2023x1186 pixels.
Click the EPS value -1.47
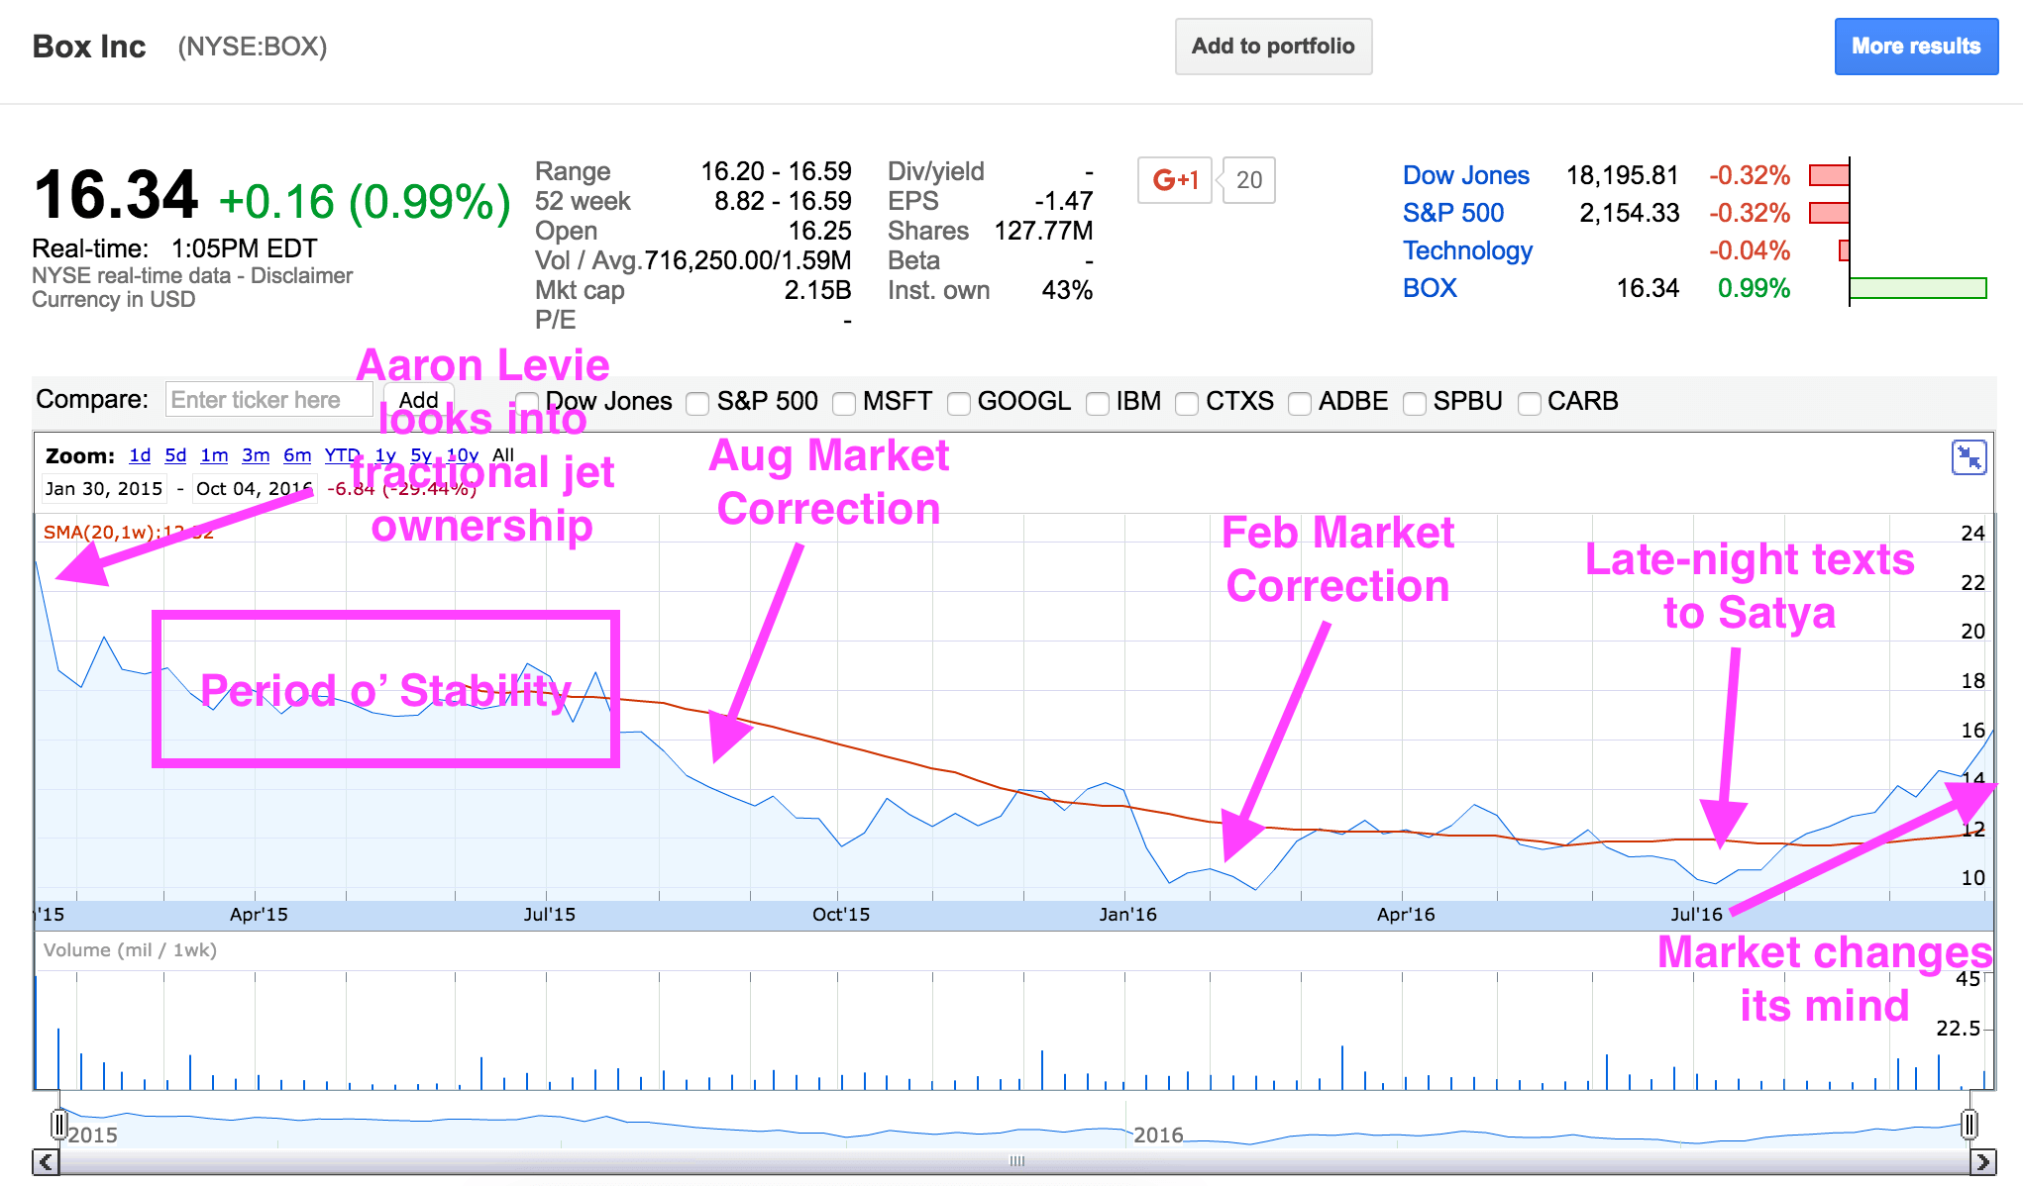(1064, 201)
